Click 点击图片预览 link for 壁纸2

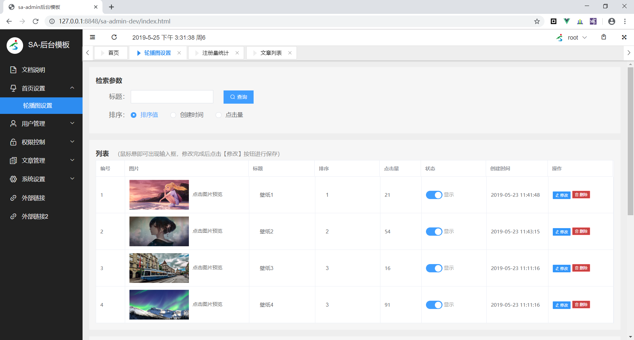click(x=208, y=231)
